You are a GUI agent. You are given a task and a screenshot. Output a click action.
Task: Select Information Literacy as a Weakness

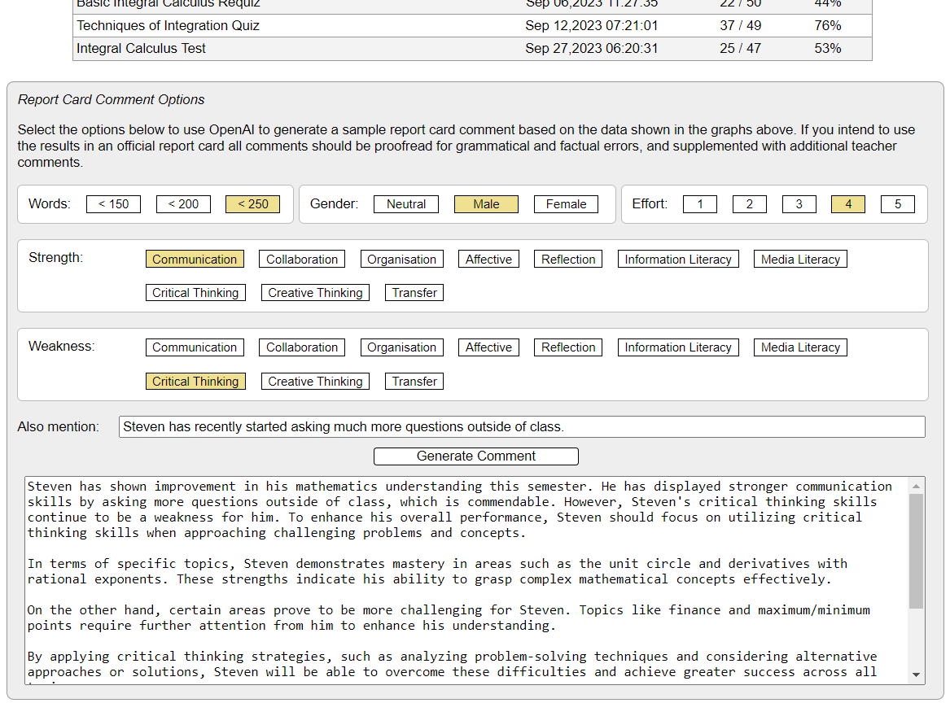678,347
